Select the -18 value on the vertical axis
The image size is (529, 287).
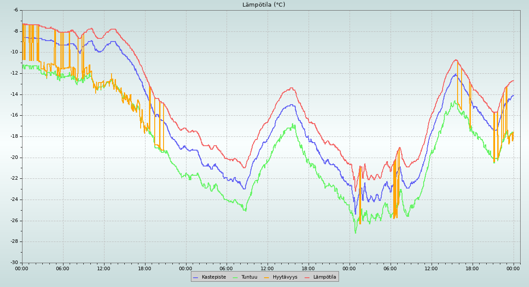click(x=14, y=136)
